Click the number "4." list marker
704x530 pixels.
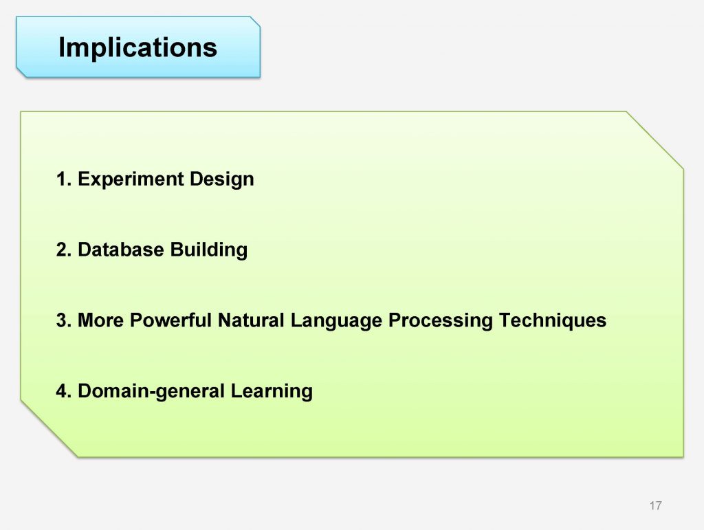tap(64, 391)
